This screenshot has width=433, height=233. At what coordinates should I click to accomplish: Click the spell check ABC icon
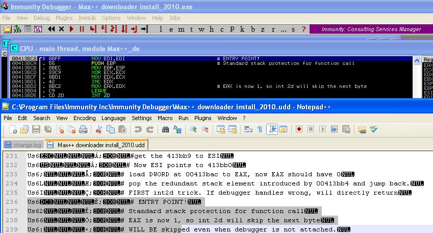pos(374,129)
